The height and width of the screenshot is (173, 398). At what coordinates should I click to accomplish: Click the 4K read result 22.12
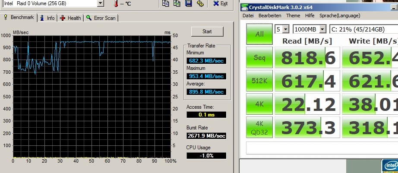(x=307, y=104)
